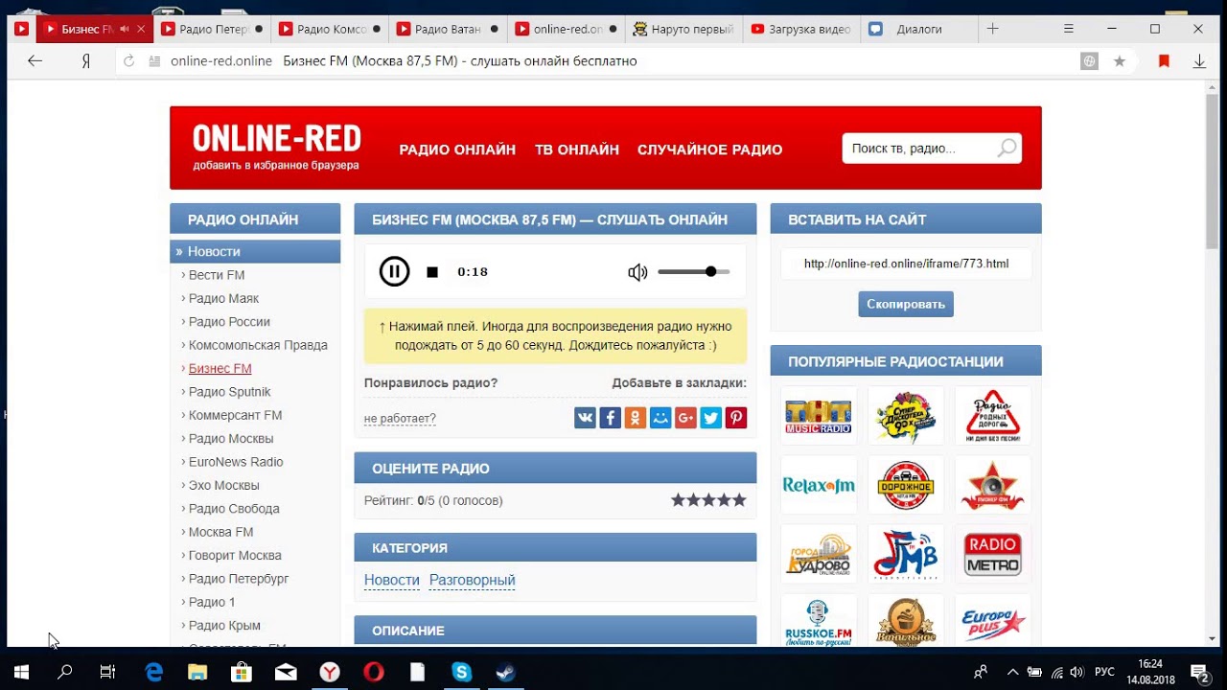Open the Пионер FM star logo

pyautogui.click(x=993, y=485)
